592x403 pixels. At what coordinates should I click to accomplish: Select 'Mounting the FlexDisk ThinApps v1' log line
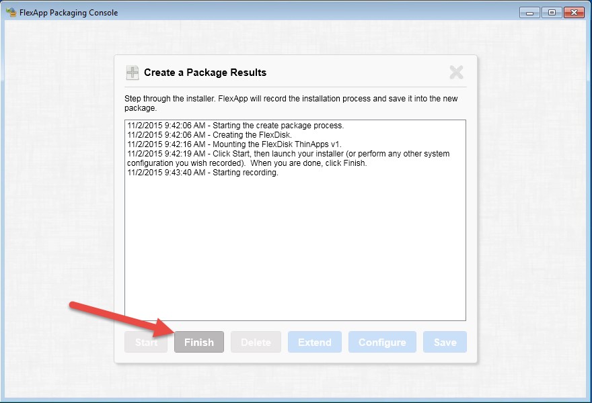coord(234,144)
